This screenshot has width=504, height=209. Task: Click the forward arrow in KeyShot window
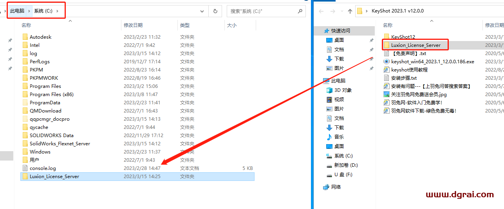(x=332, y=11)
